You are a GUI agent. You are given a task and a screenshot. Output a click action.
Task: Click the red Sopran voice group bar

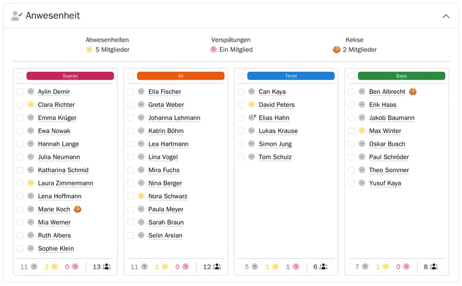click(x=70, y=76)
